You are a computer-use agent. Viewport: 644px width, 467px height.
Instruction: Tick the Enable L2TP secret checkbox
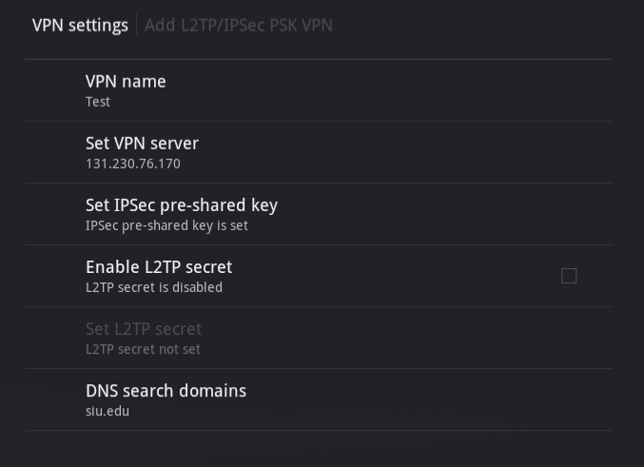[x=569, y=276]
